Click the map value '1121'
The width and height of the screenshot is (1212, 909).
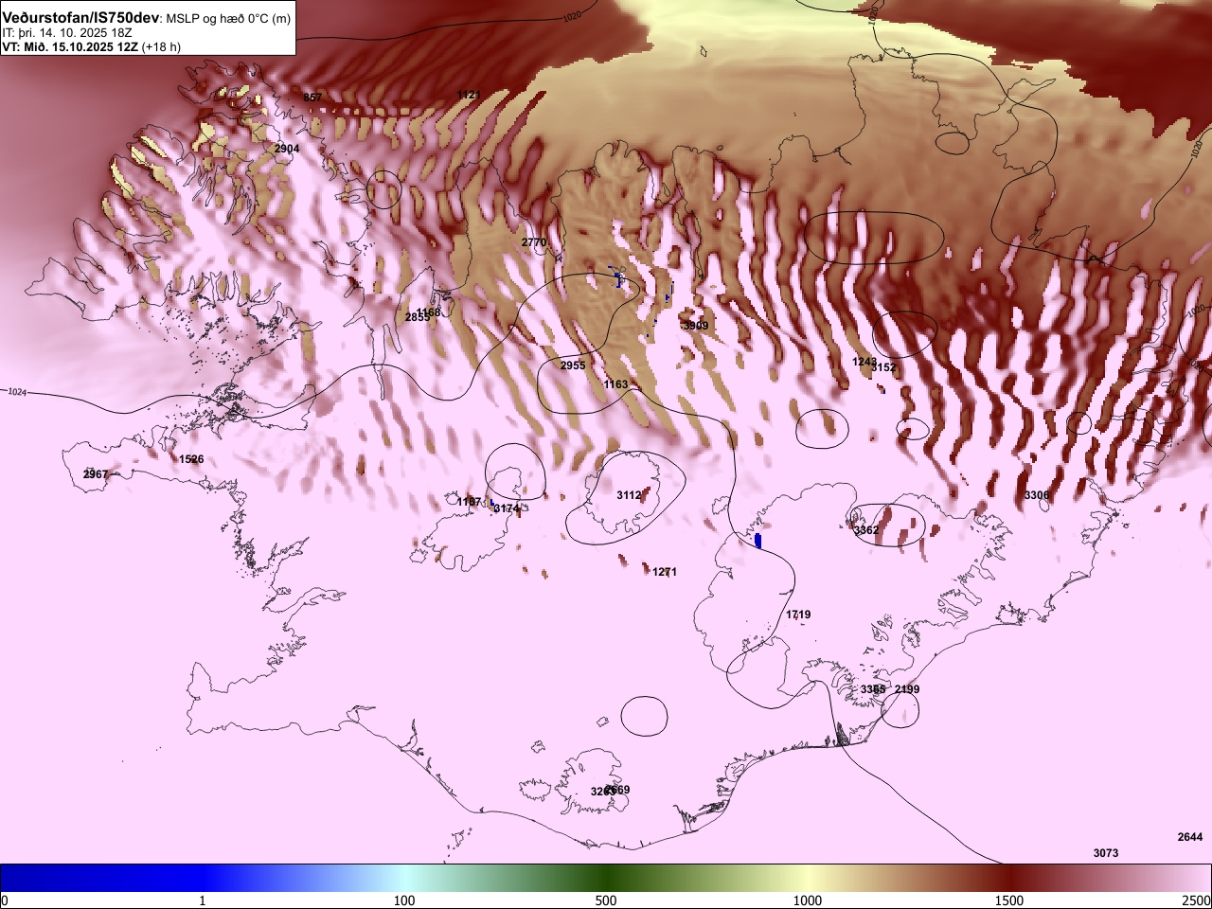(x=469, y=95)
